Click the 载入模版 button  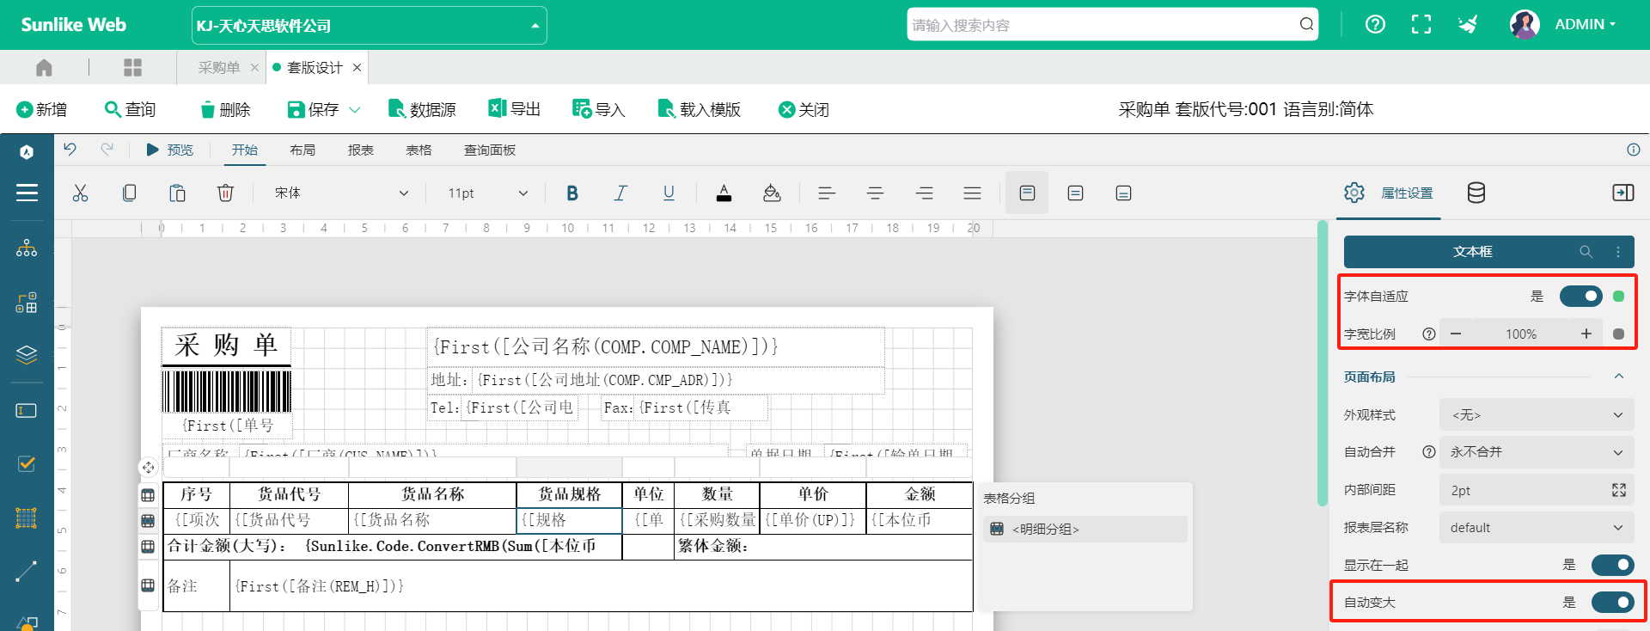(699, 110)
